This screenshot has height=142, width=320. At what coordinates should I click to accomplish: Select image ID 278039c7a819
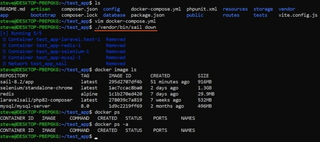coord(125,100)
